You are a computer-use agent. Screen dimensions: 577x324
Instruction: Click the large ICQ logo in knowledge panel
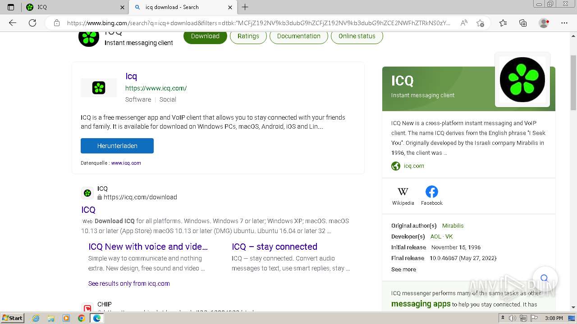tap(522, 80)
